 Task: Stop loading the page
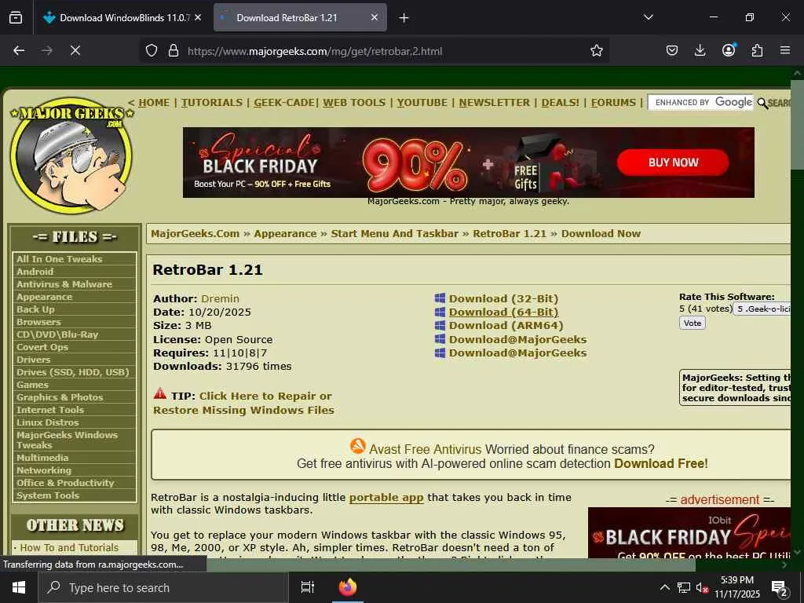click(75, 50)
